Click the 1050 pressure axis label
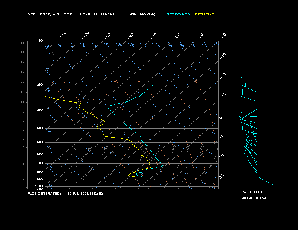Screen dimensions: 298x230 pos(39,189)
